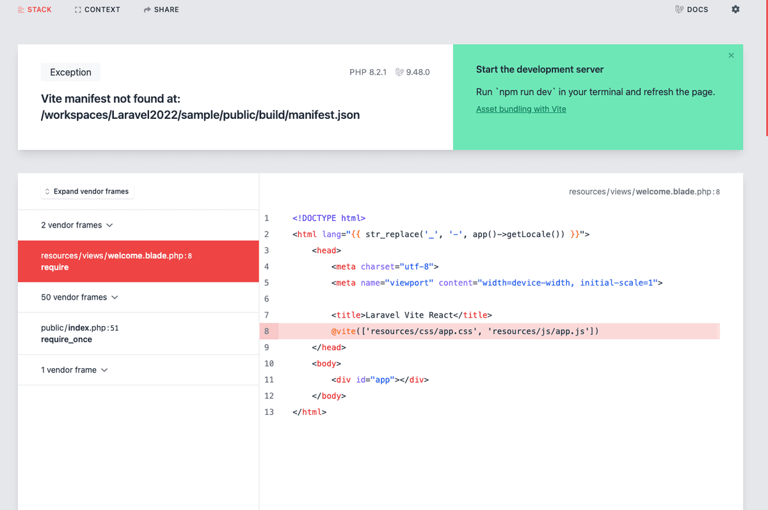Click the DOCTYPE html code line
This screenshot has height=510, width=768.
[329, 218]
